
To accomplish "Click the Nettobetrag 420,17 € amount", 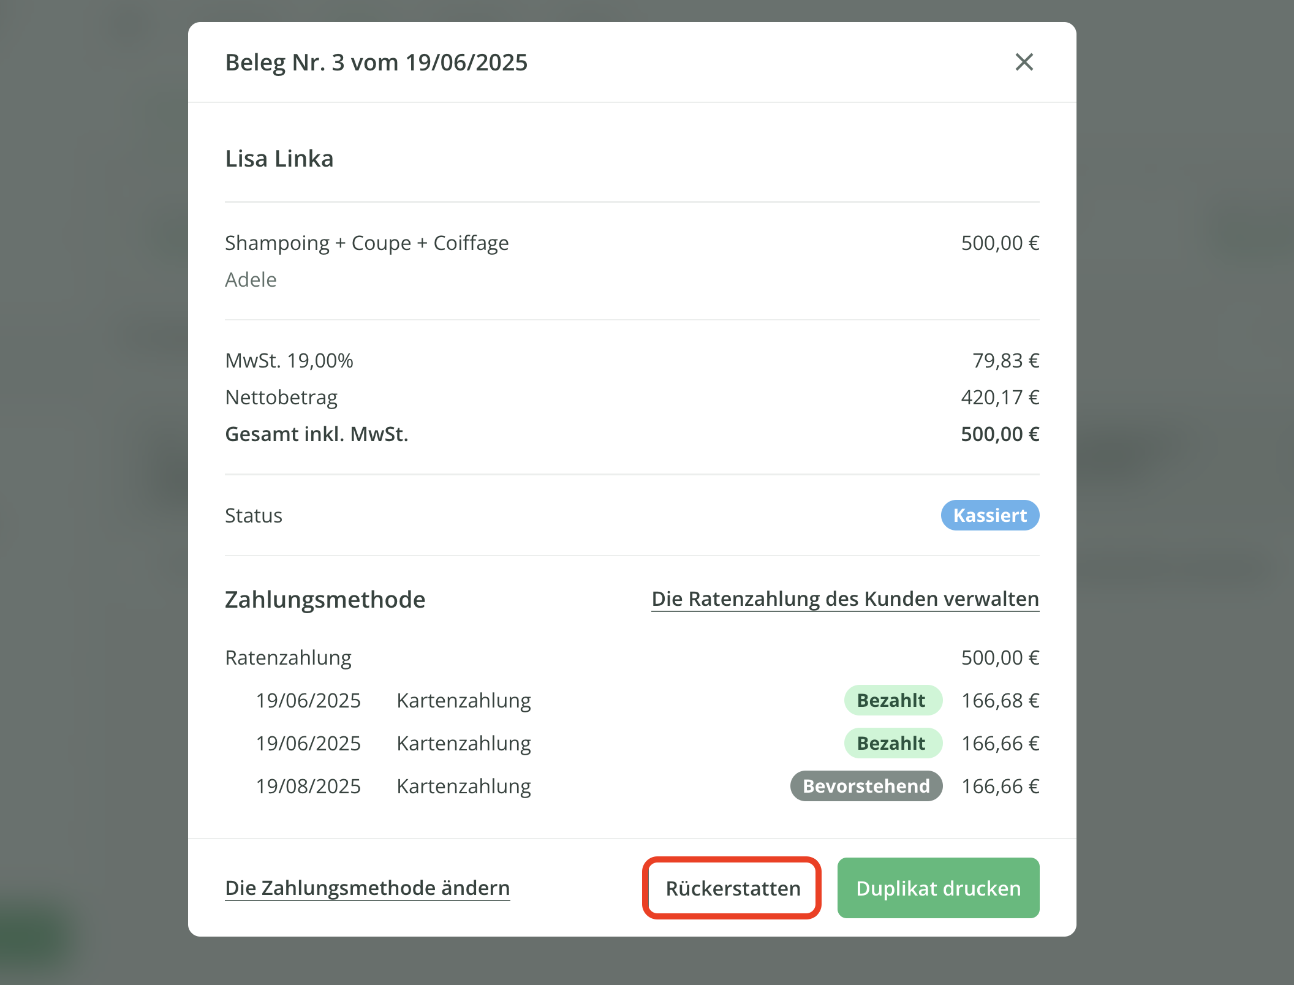I will pos(1000,397).
